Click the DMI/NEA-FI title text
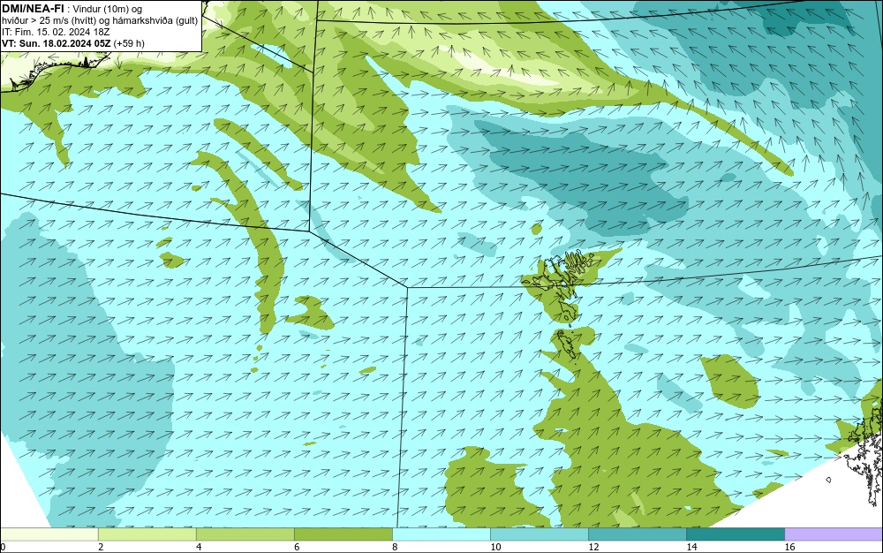The image size is (883, 553). click(x=33, y=8)
